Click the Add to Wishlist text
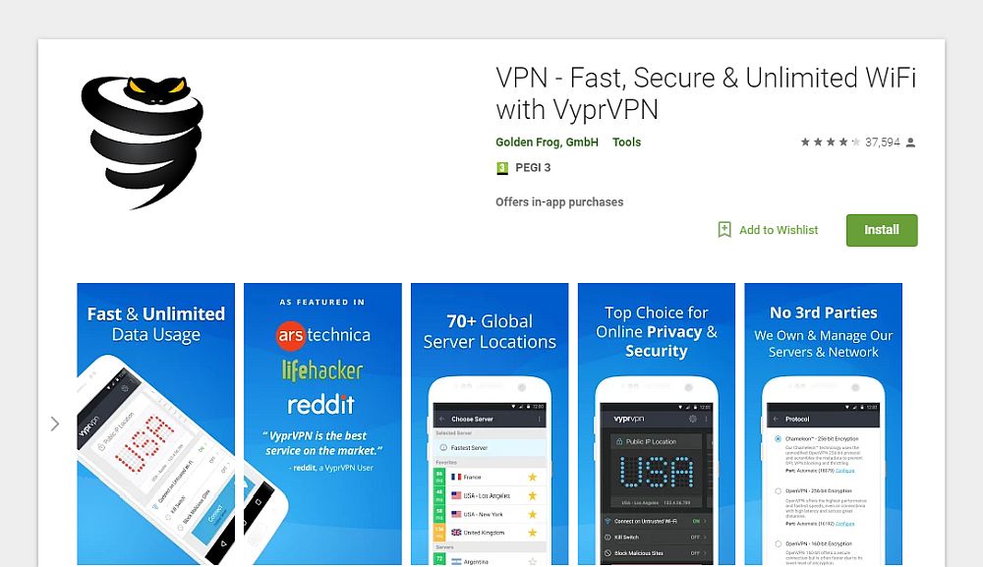Screen dimensions: 983x567 click(x=778, y=230)
